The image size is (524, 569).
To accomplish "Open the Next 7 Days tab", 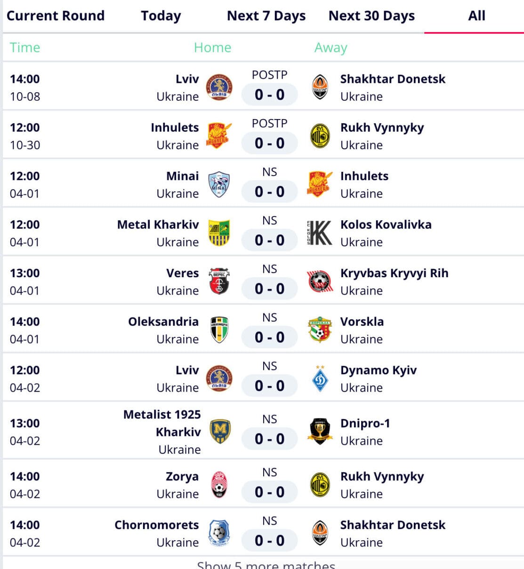I will pyautogui.click(x=266, y=16).
